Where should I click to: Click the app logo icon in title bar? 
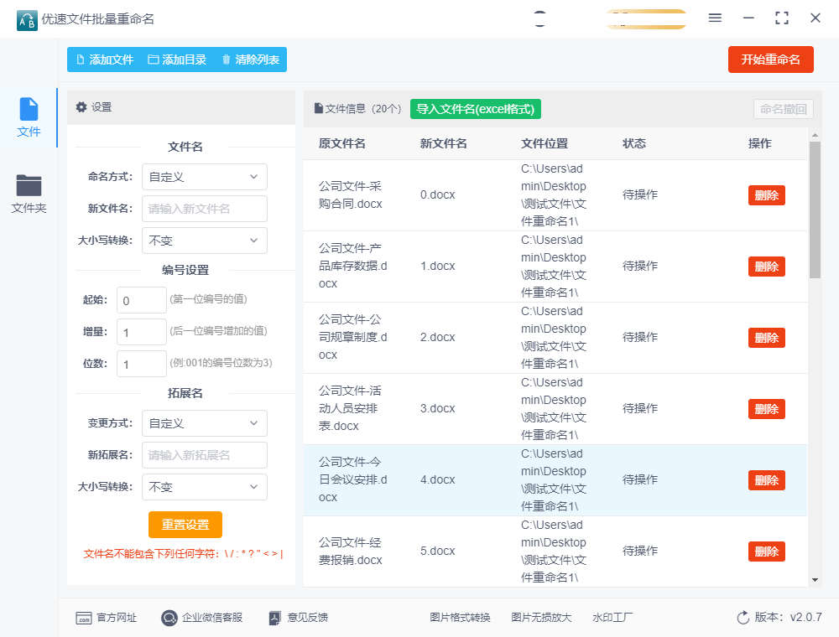(x=27, y=20)
